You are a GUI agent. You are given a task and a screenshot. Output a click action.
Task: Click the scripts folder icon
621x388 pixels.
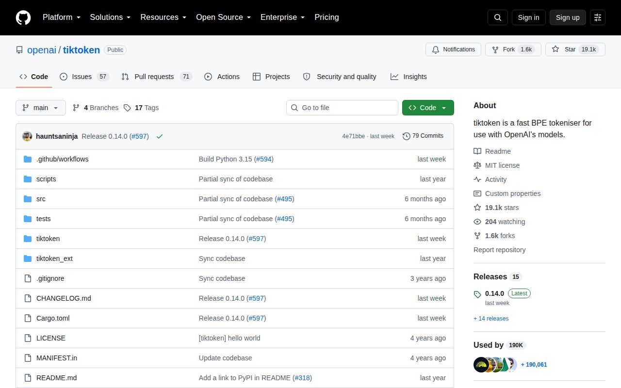[28, 179]
